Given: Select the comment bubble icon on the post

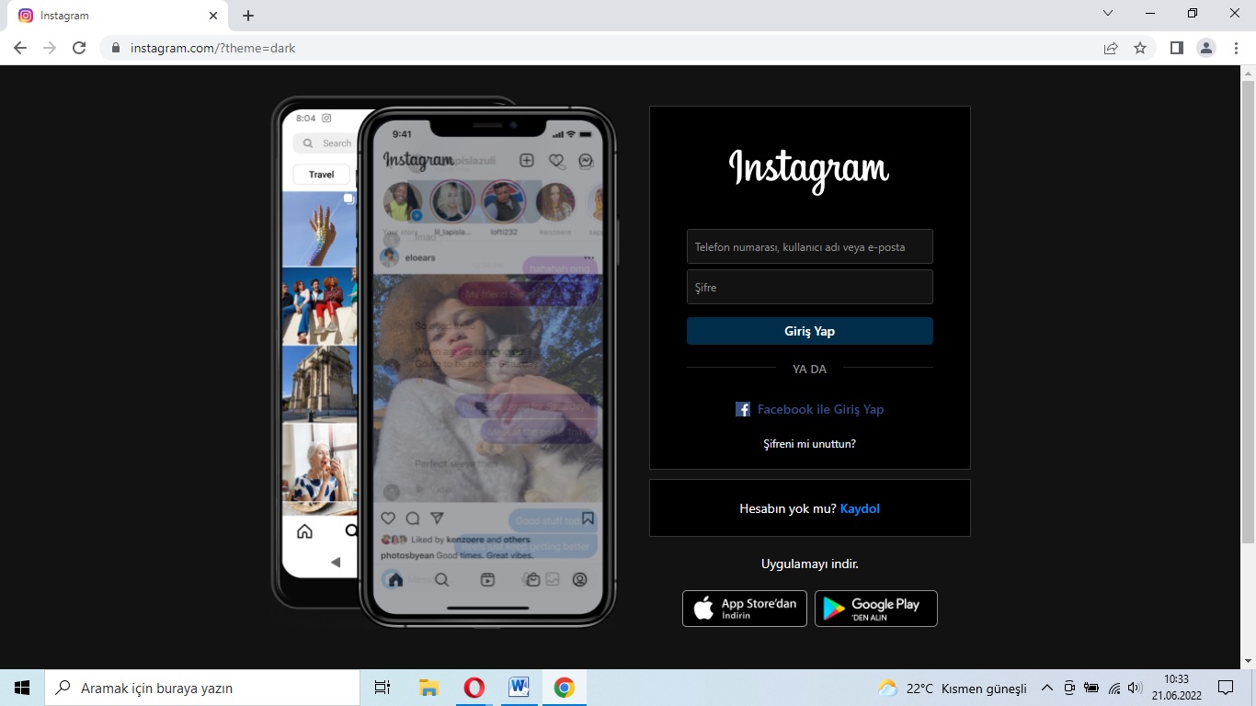Looking at the screenshot, I should (x=412, y=518).
